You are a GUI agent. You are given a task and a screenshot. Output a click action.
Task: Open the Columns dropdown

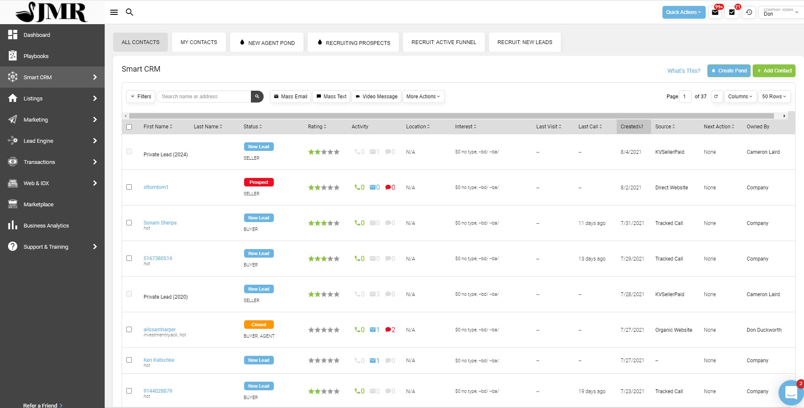pos(740,97)
